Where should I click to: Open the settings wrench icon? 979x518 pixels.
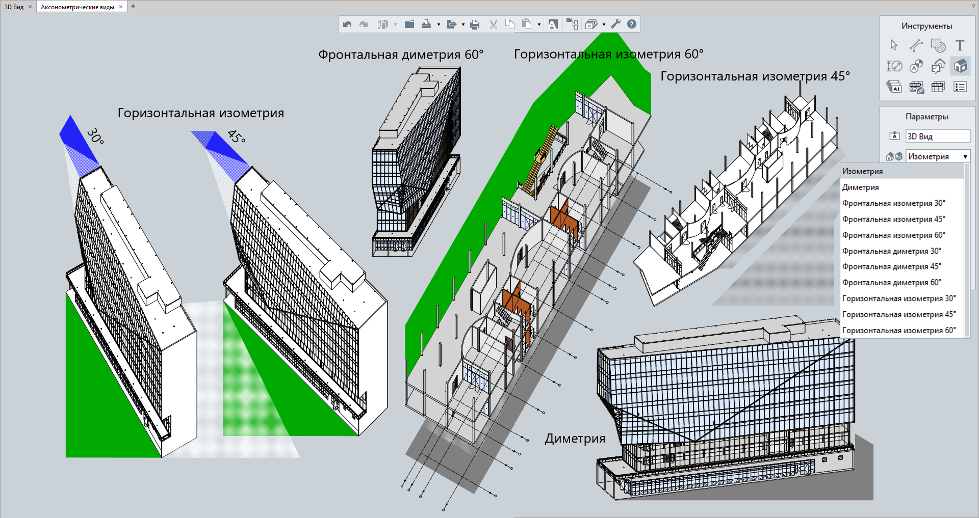pyautogui.click(x=616, y=24)
